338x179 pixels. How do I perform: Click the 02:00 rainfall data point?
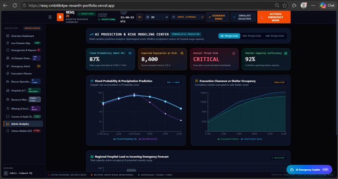181,120
